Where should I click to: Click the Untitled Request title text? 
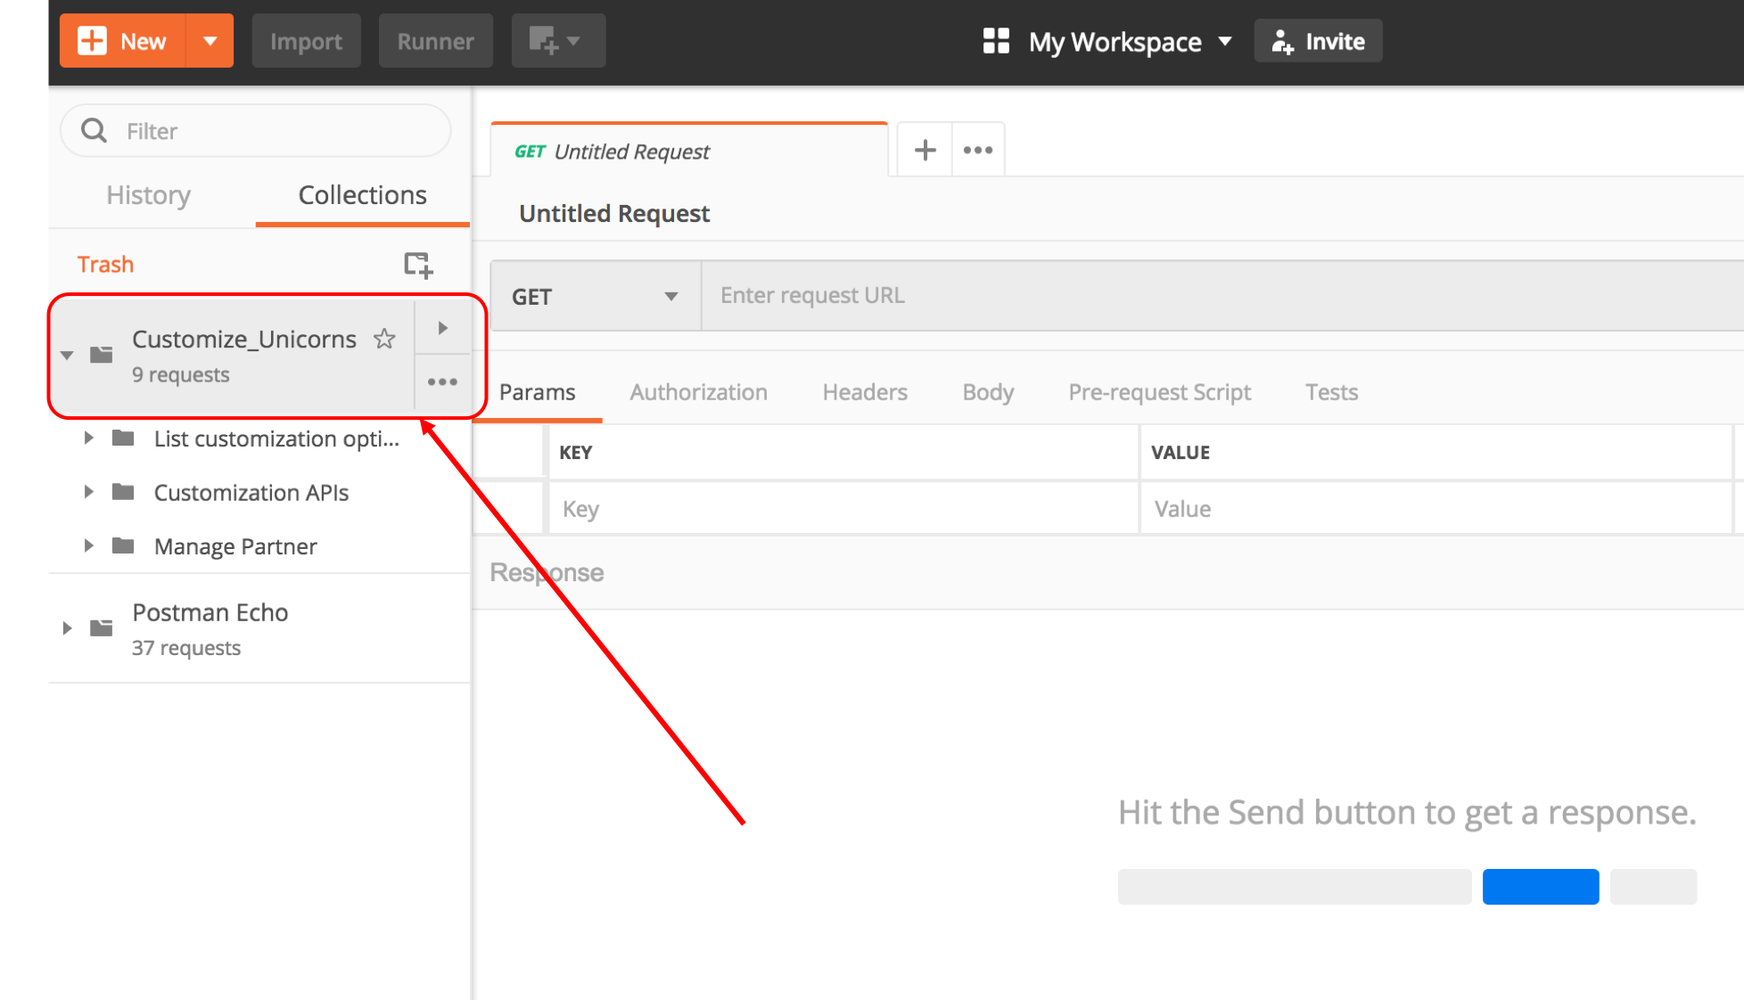coord(614,214)
